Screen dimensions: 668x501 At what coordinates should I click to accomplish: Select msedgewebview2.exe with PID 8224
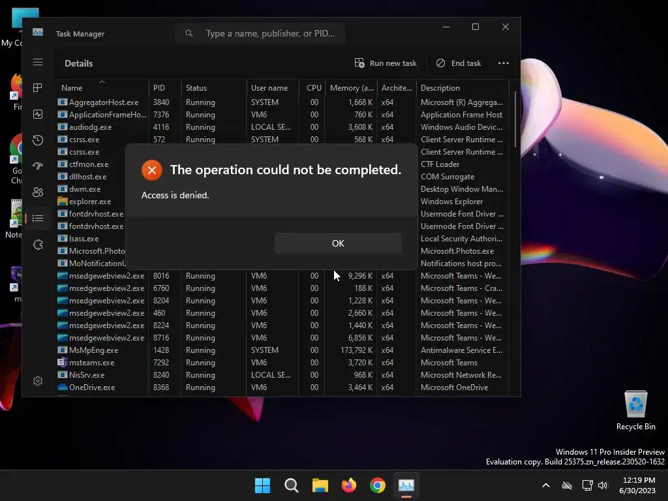click(282, 325)
